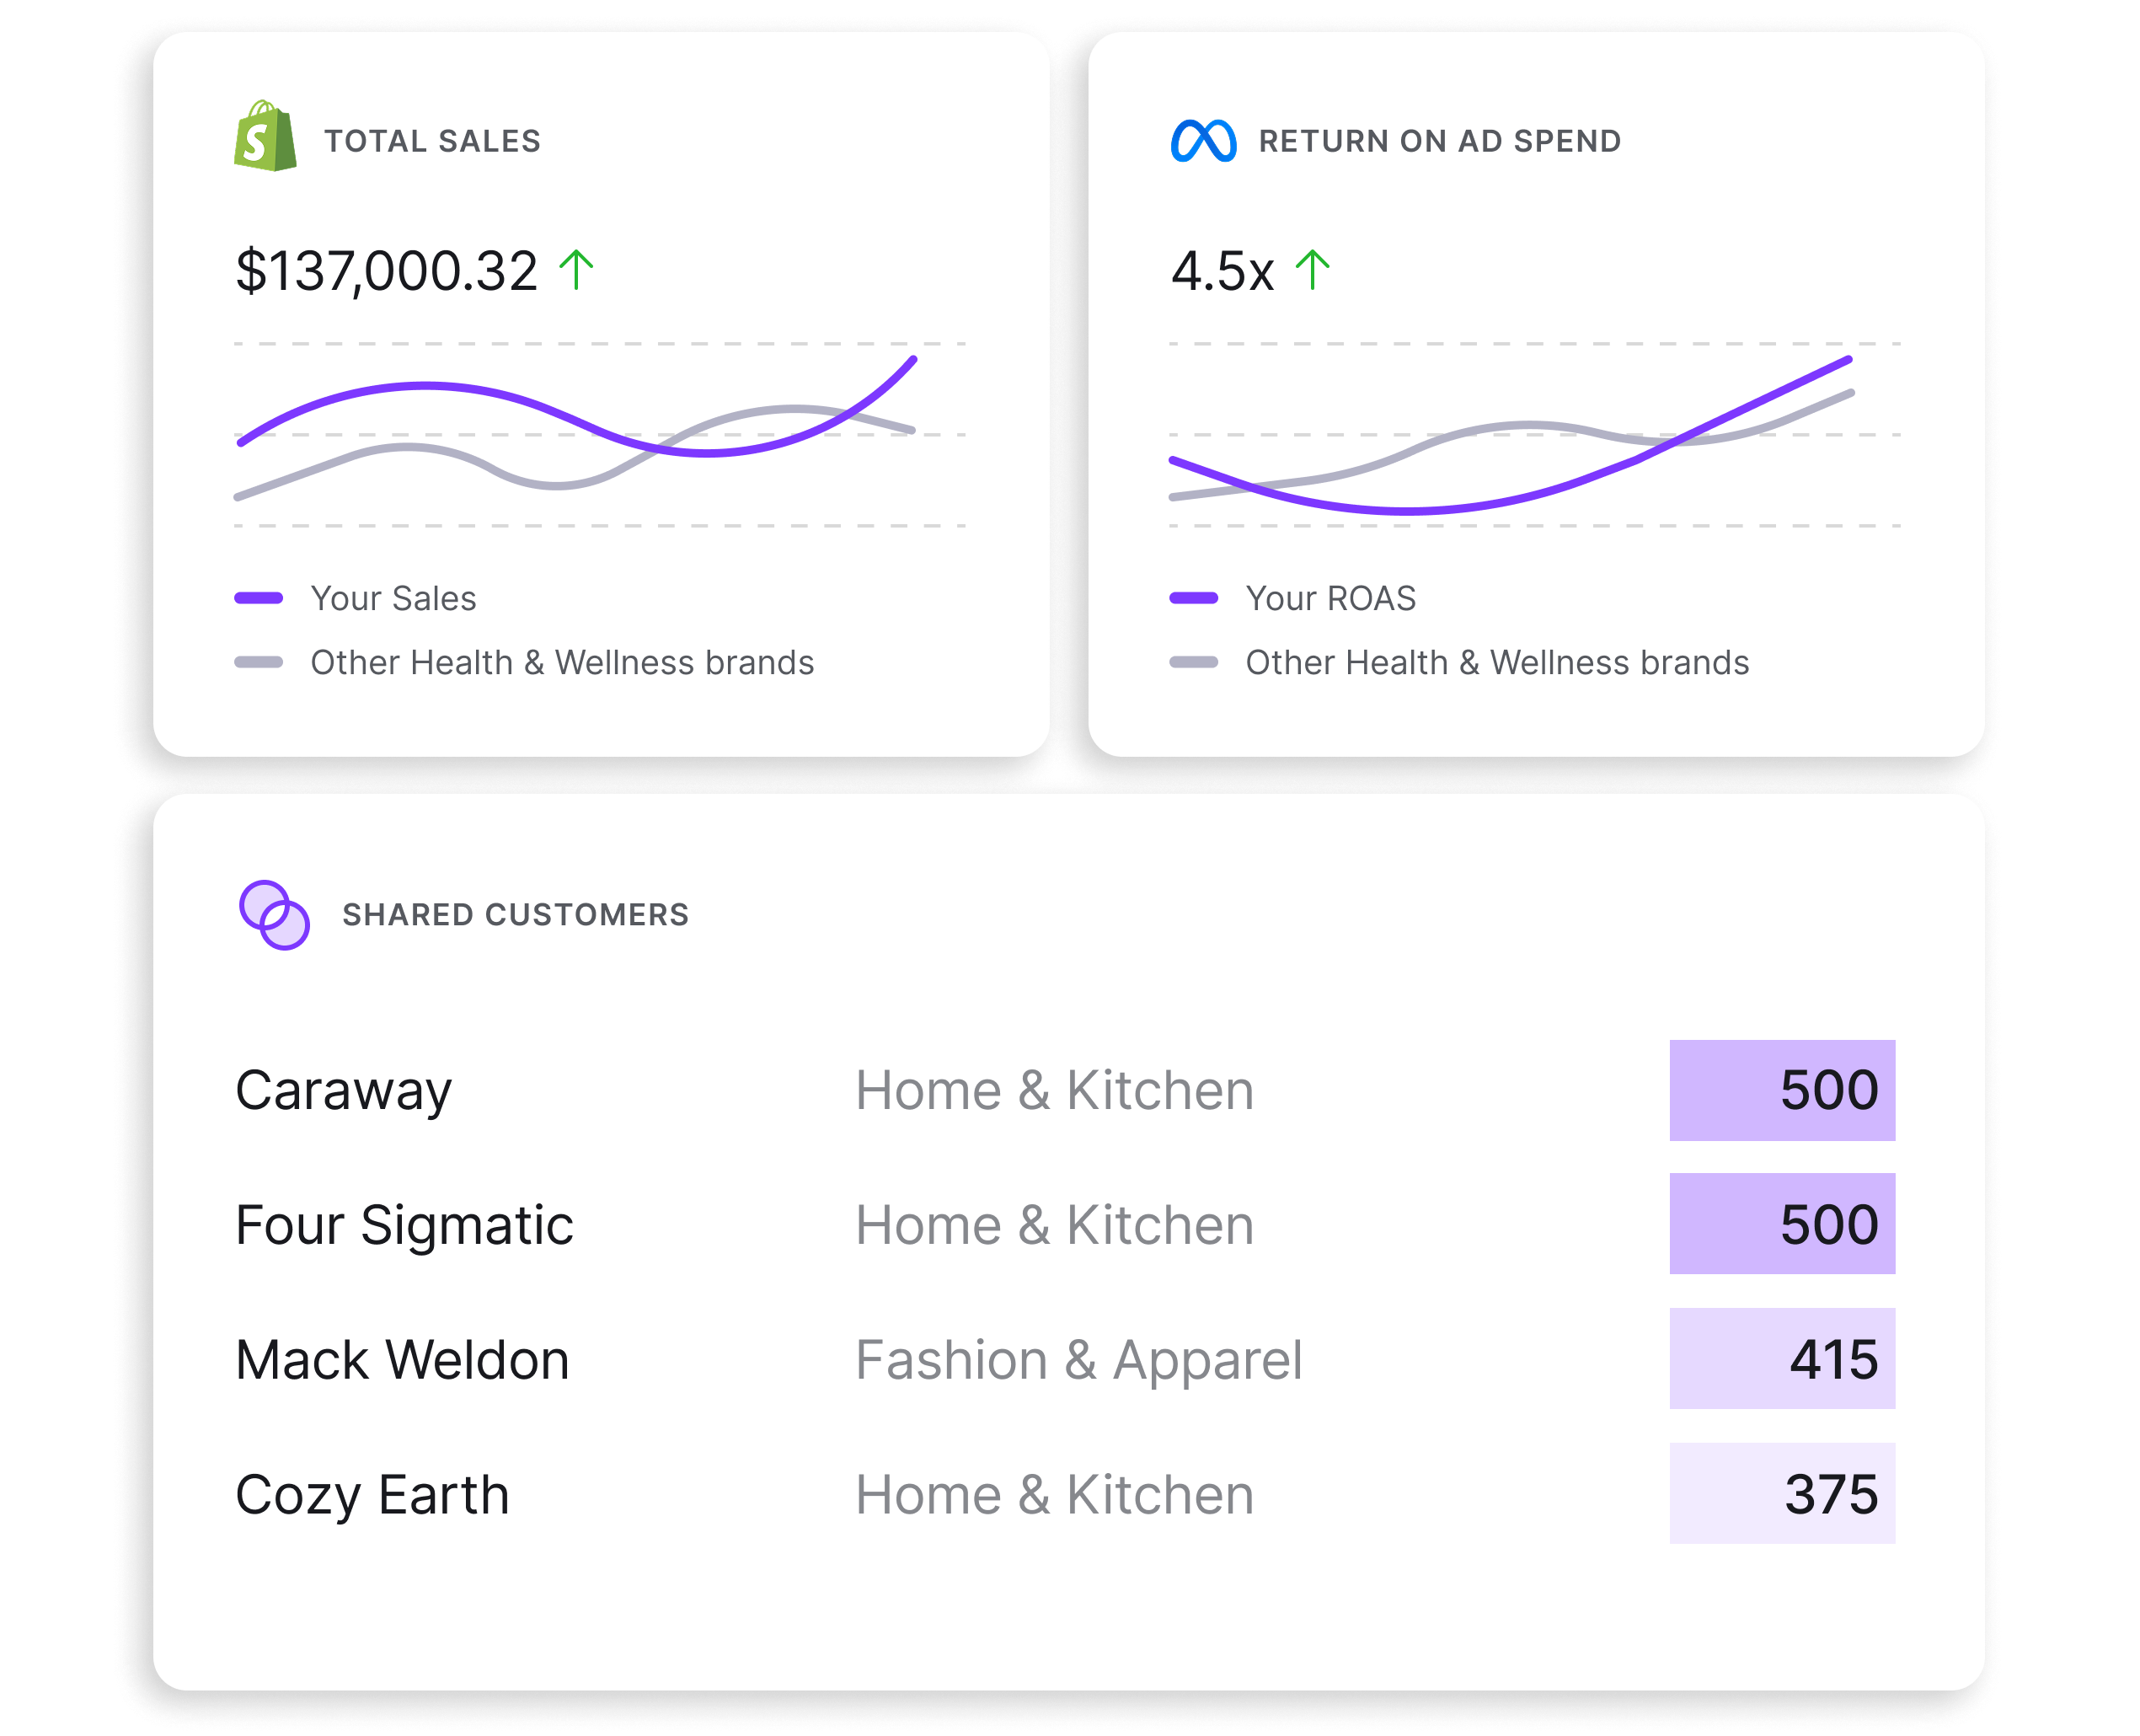Click purple Your Sales legend marker
This screenshot has height=1736, width=2140.
(x=259, y=598)
